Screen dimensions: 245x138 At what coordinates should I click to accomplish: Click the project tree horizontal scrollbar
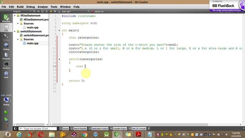click(31, 125)
